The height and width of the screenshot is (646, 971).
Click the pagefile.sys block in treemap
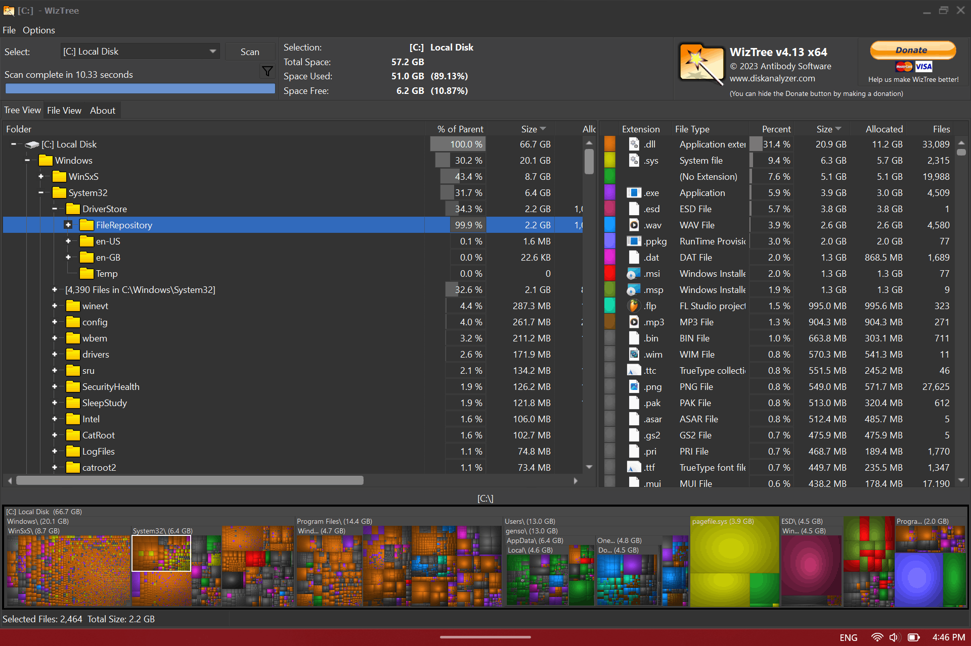[x=734, y=561]
